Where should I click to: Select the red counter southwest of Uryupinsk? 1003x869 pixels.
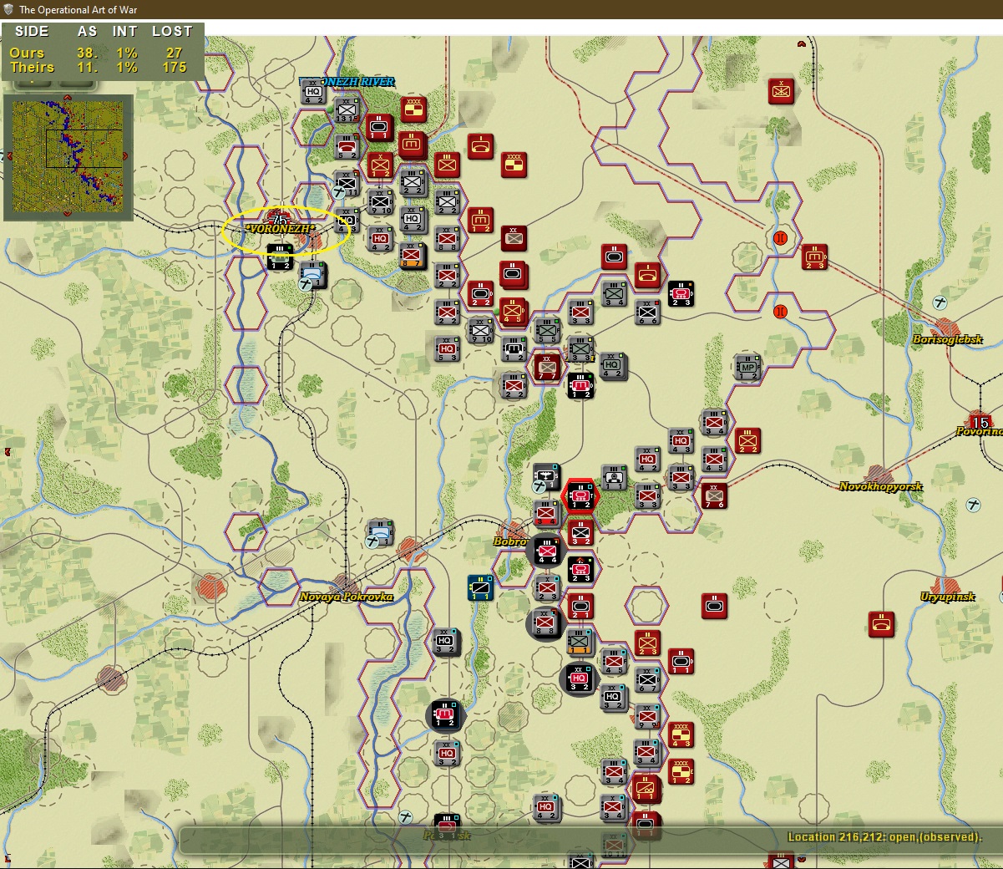click(x=881, y=623)
